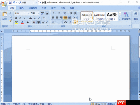The image size is (140, 105).
Task: Switch to the 页面布局 tab
Action: click(x=33, y=8)
